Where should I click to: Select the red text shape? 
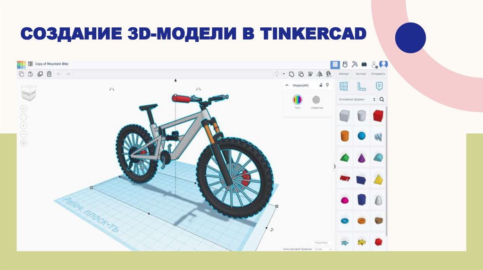(344, 178)
